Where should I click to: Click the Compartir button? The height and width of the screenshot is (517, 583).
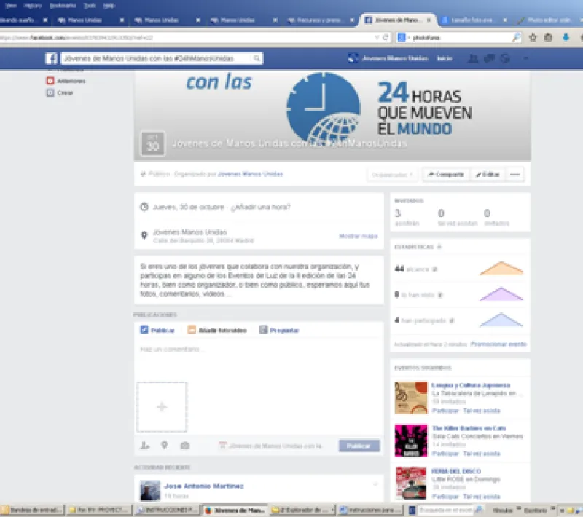(446, 175)
